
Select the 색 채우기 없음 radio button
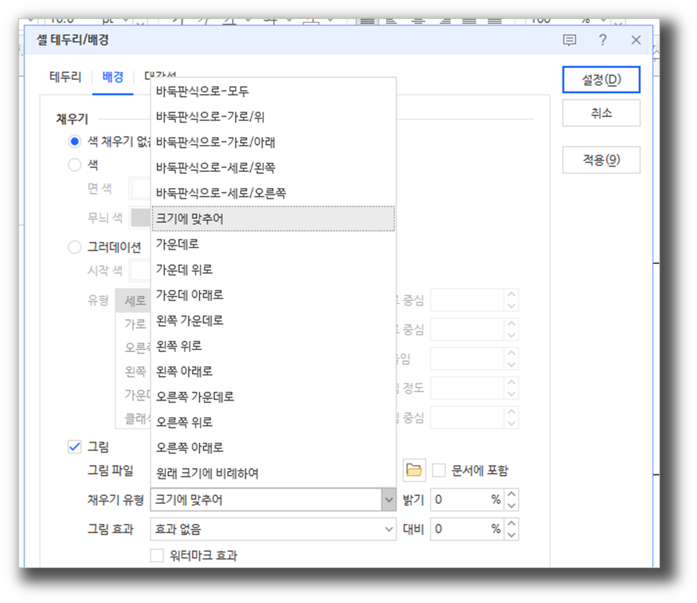coord(74,141)
